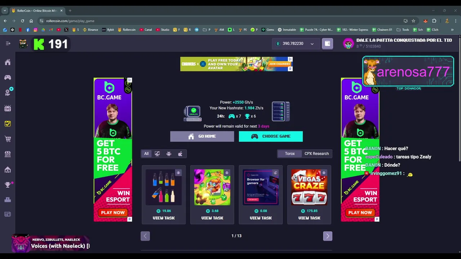This screenshot has width=461, height=259.
Task: Open the Facebook bookmark icon
Action: [x=28, y=30]
